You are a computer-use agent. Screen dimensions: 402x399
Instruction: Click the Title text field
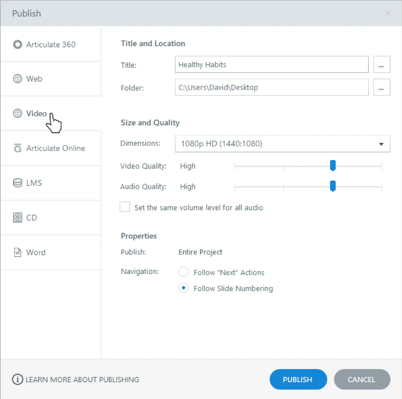[272, 65]
